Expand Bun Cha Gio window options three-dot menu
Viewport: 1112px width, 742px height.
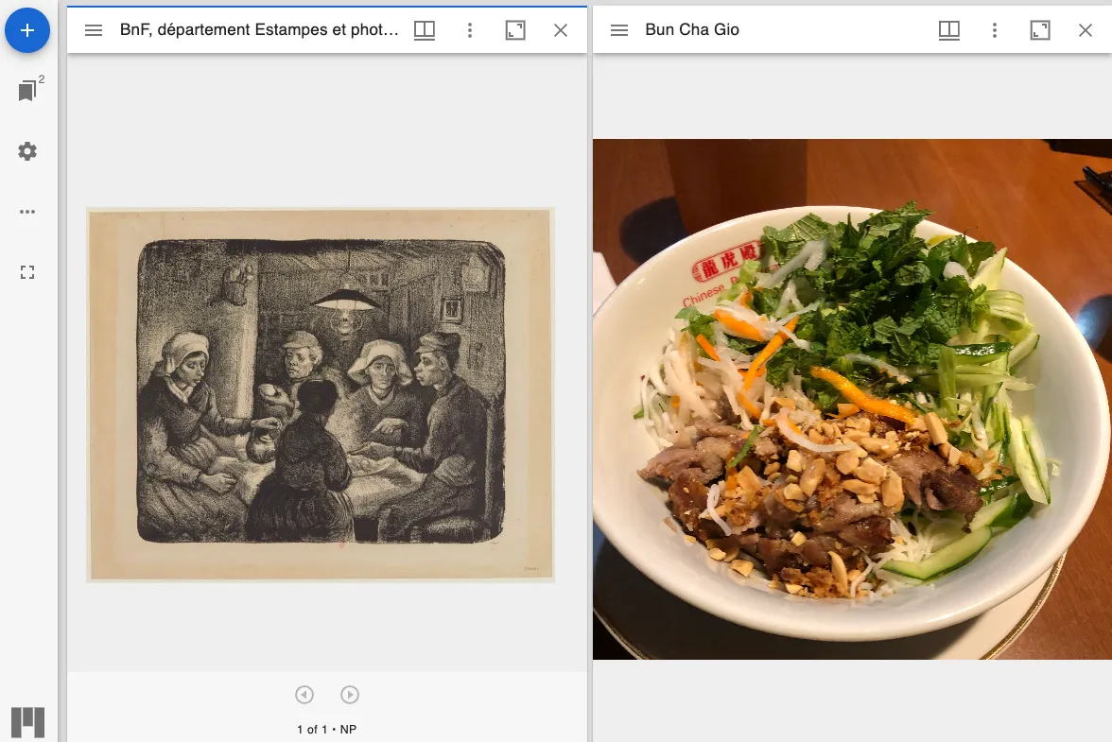[995, 29]
